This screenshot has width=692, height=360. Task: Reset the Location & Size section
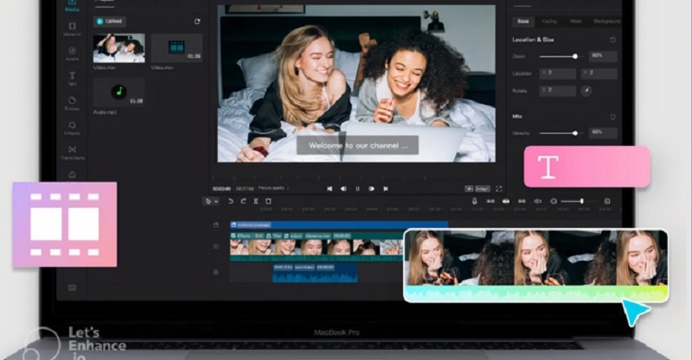pyautogui.click(x=613, y=40)
